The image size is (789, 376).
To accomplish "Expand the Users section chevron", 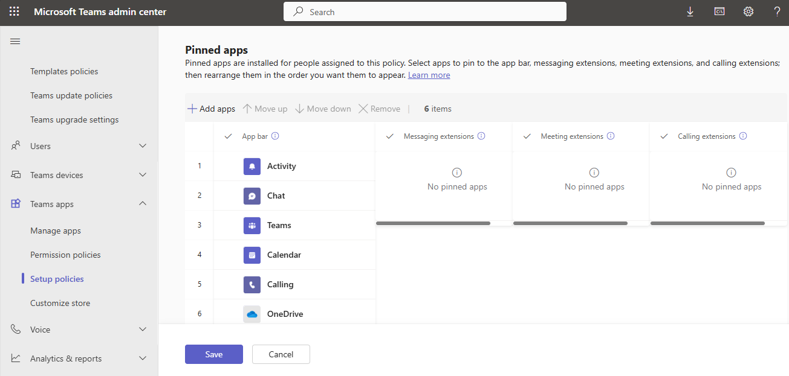I will (143, 146).
